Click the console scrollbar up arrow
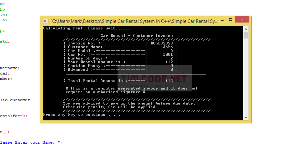This screenshot has width=297, height=144. click(x=246, y=29)
